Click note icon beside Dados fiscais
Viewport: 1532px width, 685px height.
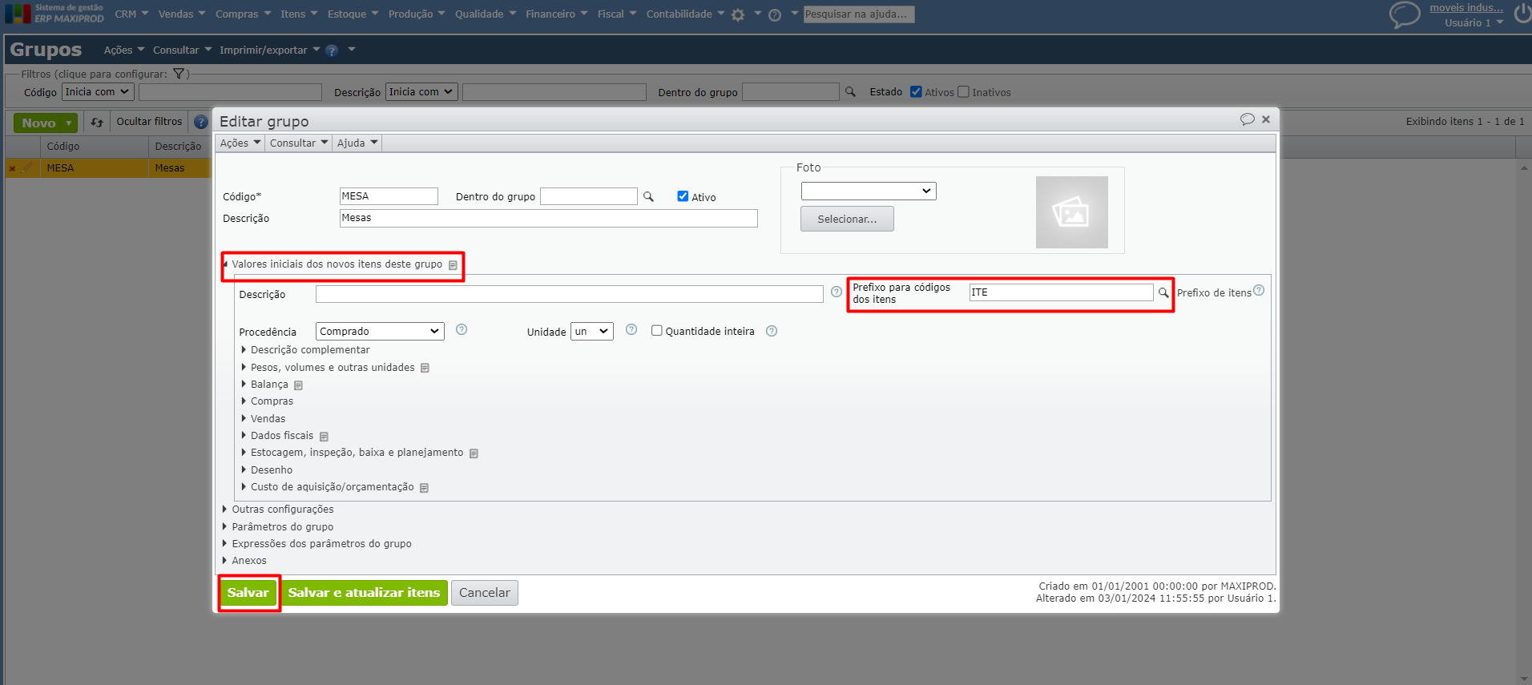click(324, 437)
